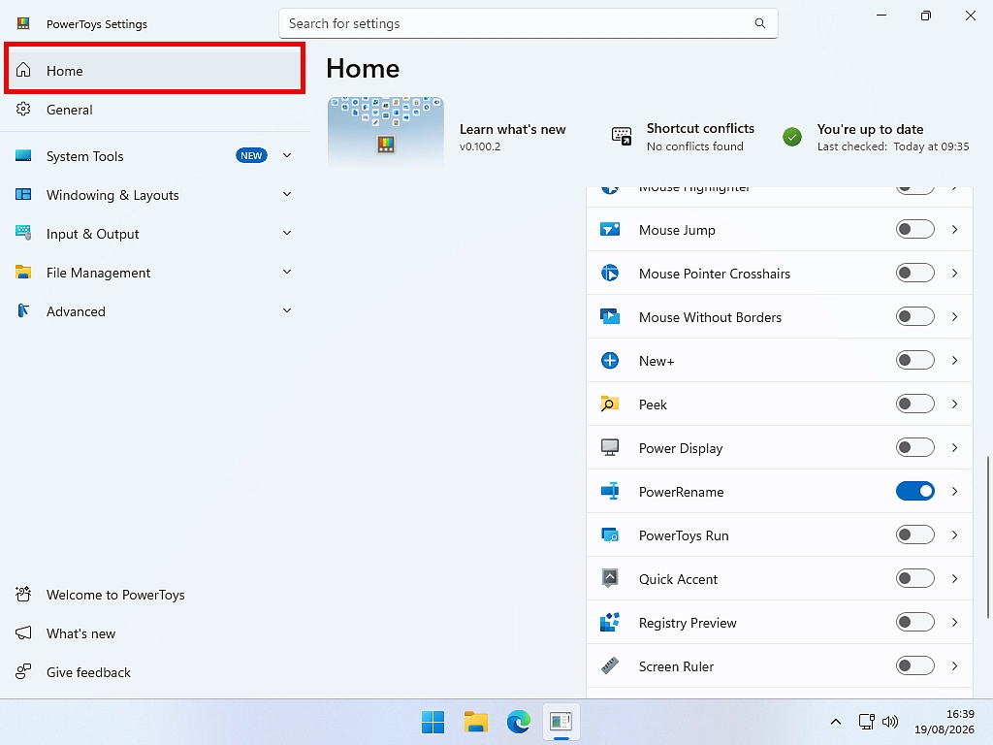
Task: Open PowerRename settings chevron
Action: (x=954, y=492)
